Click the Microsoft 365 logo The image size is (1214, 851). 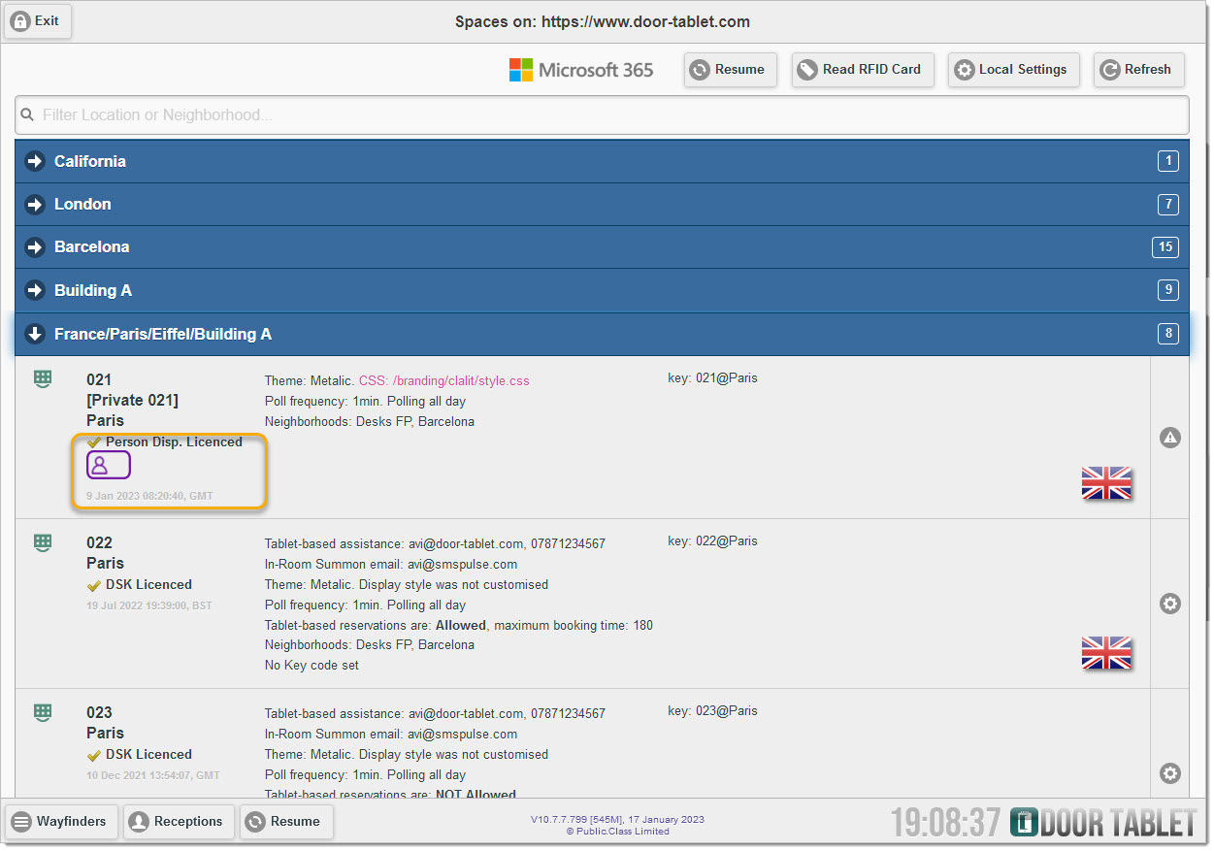(x=581, y=70)
